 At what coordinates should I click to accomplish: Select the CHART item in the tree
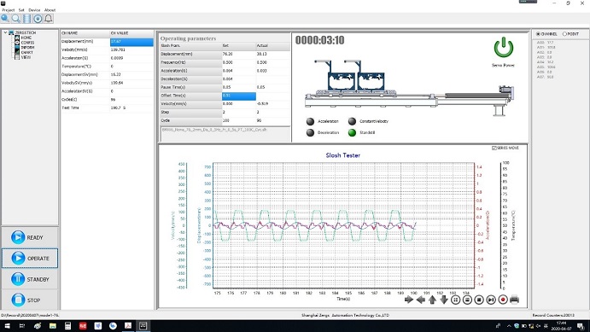point(26,53)
